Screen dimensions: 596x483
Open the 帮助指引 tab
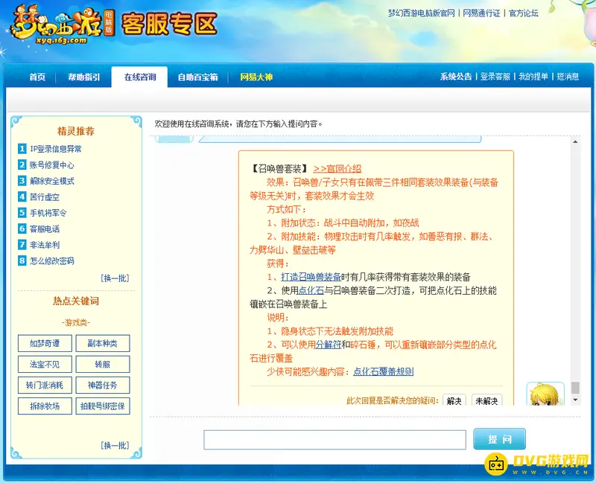click(x=84, y=77)
